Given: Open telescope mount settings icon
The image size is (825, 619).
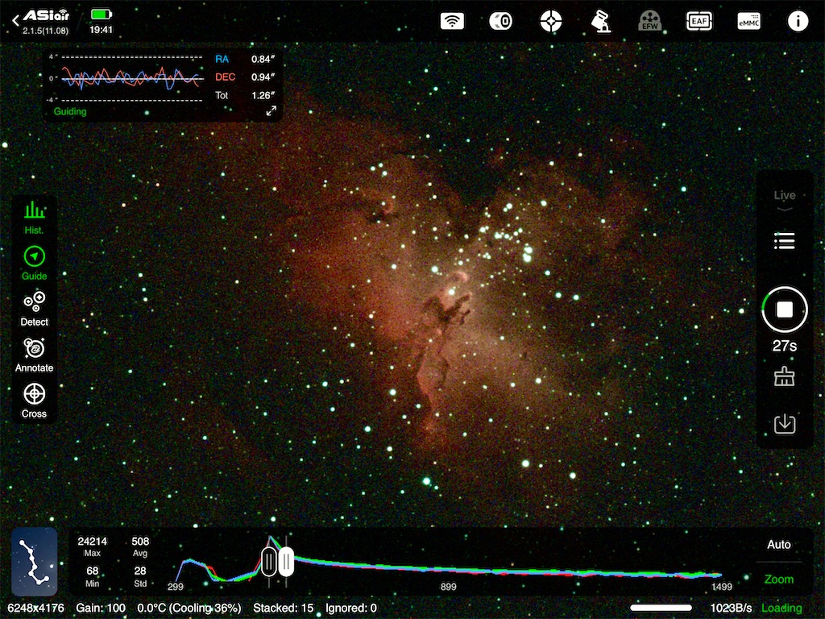Looking at the screenshot, I should coord(600,21).
